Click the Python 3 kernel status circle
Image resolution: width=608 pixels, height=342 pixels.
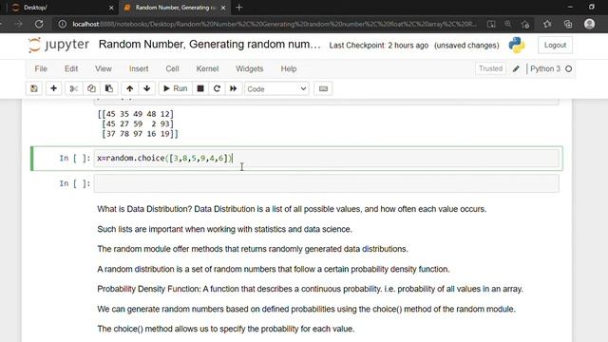[x=568, y=69]
